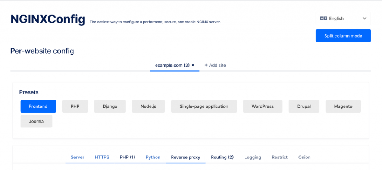Apply the WordPress preset
Screen dimensions: 382x170
pyautogui.click(x=263, y=106)
